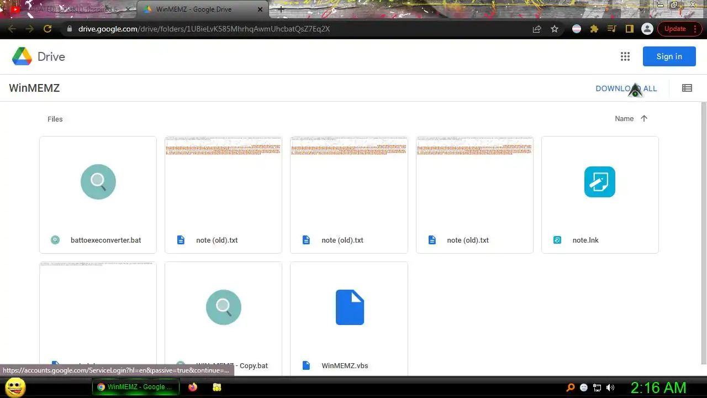Open the media controls icon
707x398 pixels.
click(611, 29)
